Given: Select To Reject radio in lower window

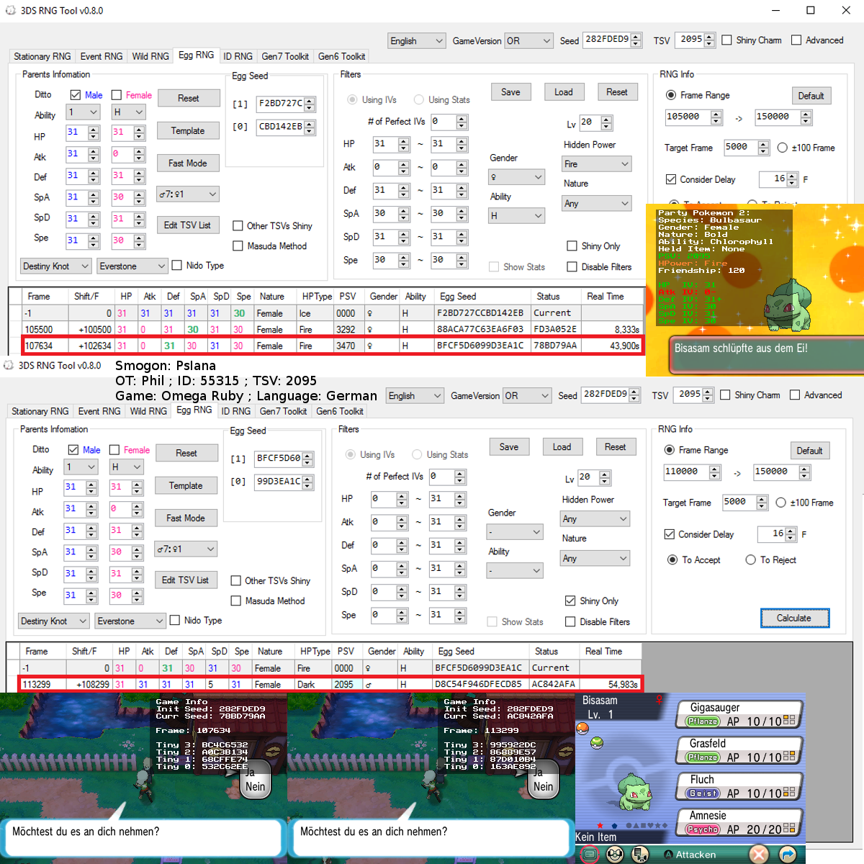Looking at the screenshot, I should pyautogui.click(x=751, y=560).
